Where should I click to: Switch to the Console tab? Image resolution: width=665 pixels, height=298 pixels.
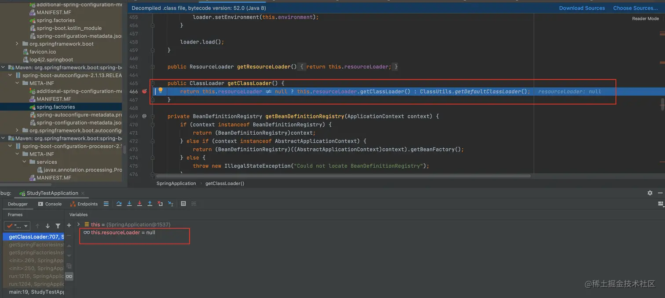[x=50, y=204]
